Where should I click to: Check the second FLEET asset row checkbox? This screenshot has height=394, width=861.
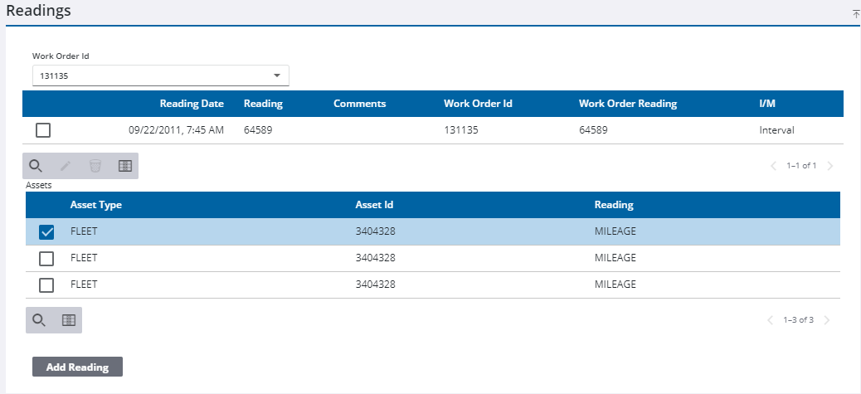[46, 259]
